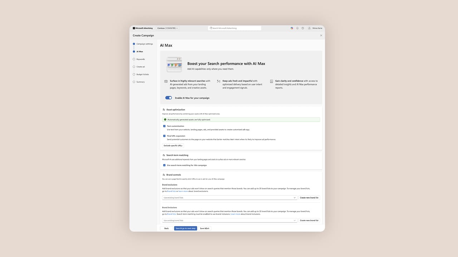Click the Brand inclusions label
Image resolution: width=458 pixels, height=257 pixels.
click(x=170, y=207)
